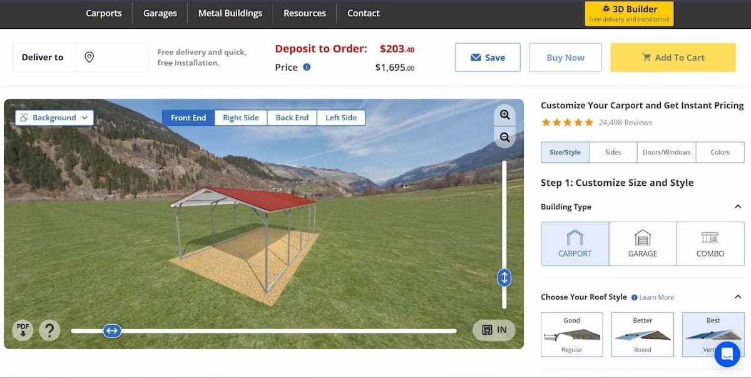Open the chat bubble widget
This screenshot has height=378, width=751.
727,354
